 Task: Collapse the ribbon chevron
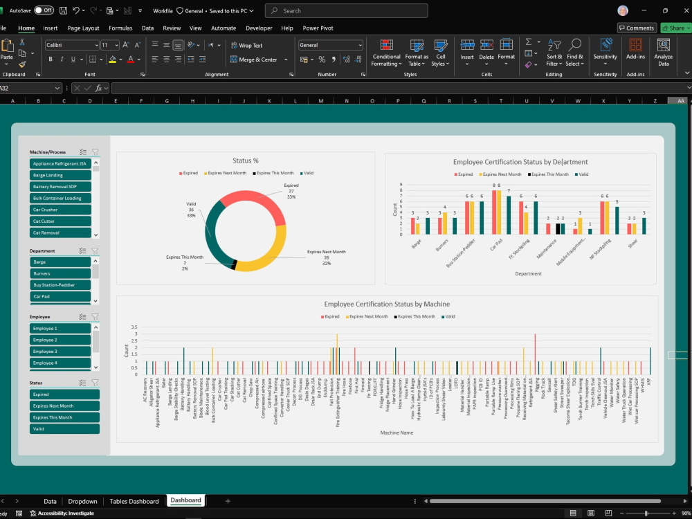pos(687,73)
